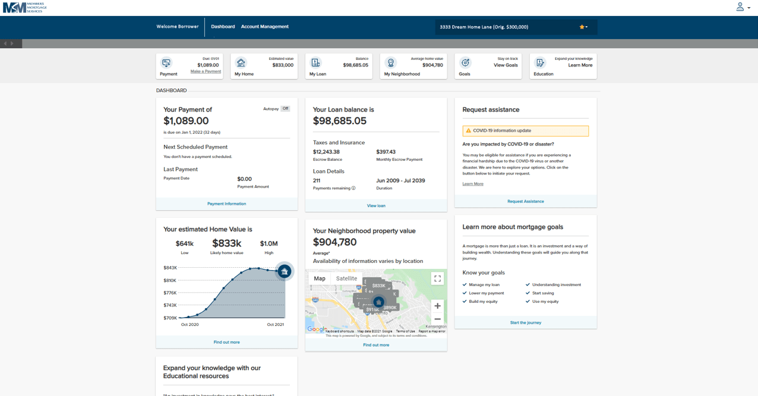Open the Account Management menu
The height and width of the screenshot is (396, 758).
[x=265, y=27]
